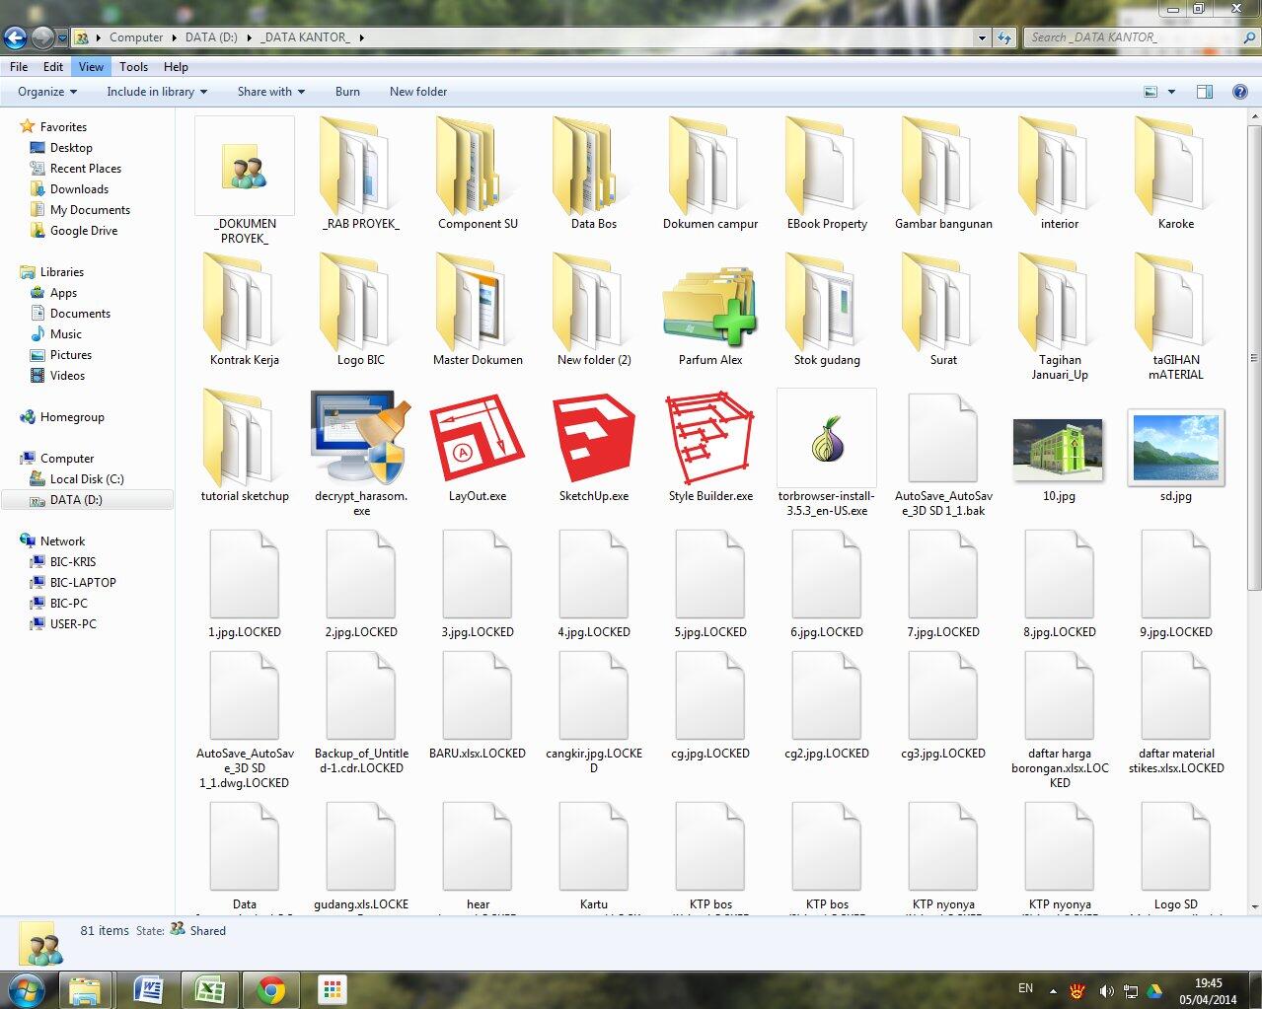Open the Tools menu
This screenshot has width=1262, height=1009.
tap(133, 67)
